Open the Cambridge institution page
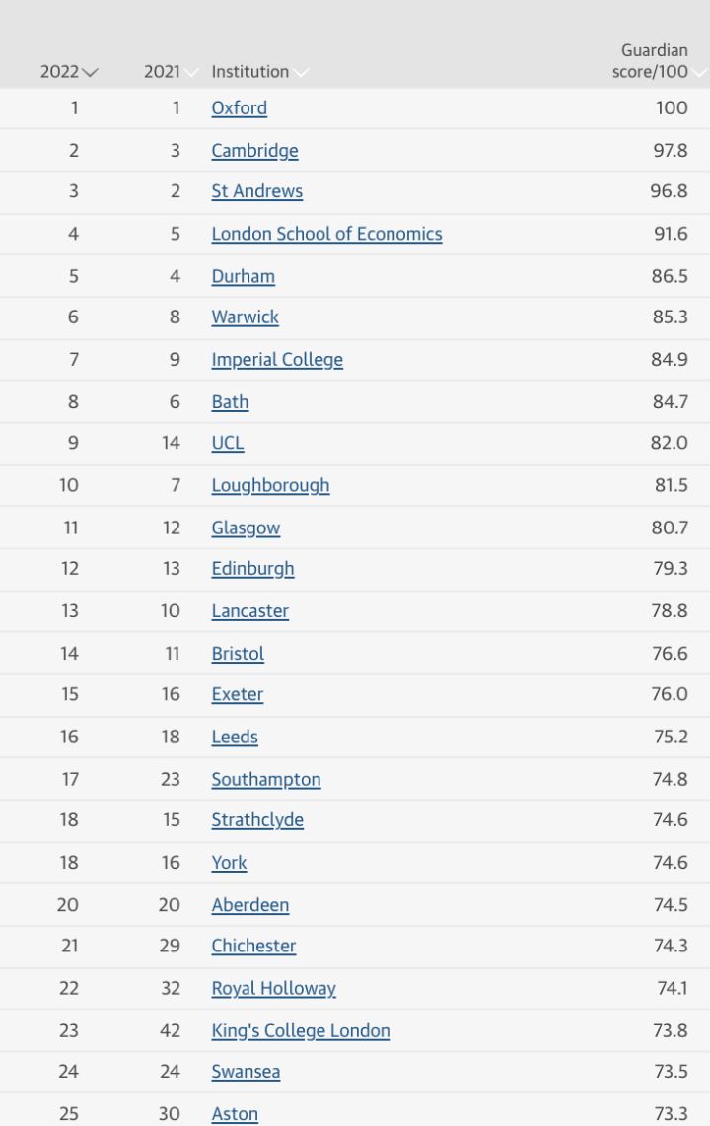This screenshot has height=1126, width=710. pyautogui.click(x=253, y=150)
